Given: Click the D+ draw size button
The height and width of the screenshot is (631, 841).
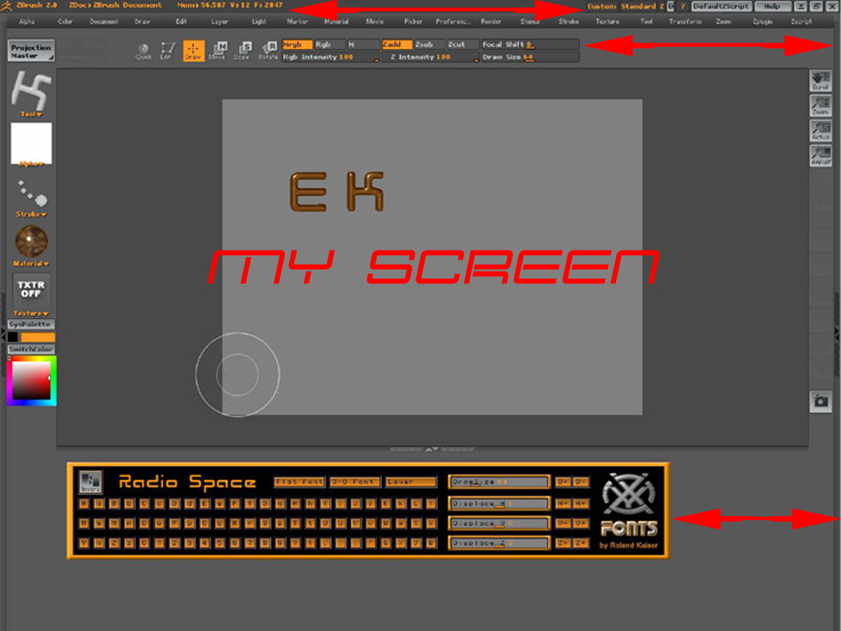Looking at the screenshot, I should [x=563, y=481].
